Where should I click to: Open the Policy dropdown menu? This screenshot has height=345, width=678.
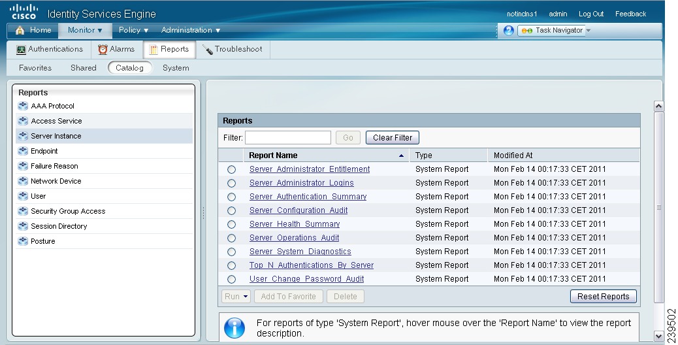[x=134, y=30]
